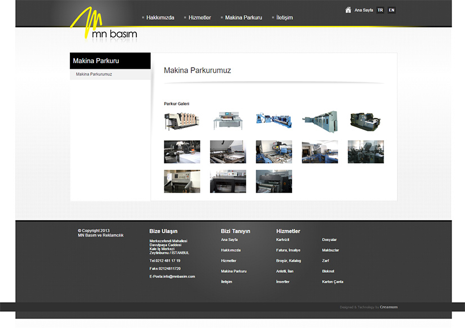This screenshot has height=328, width=465.
Task: Open the paper cutter machine thumbnail
Action: 228,121
